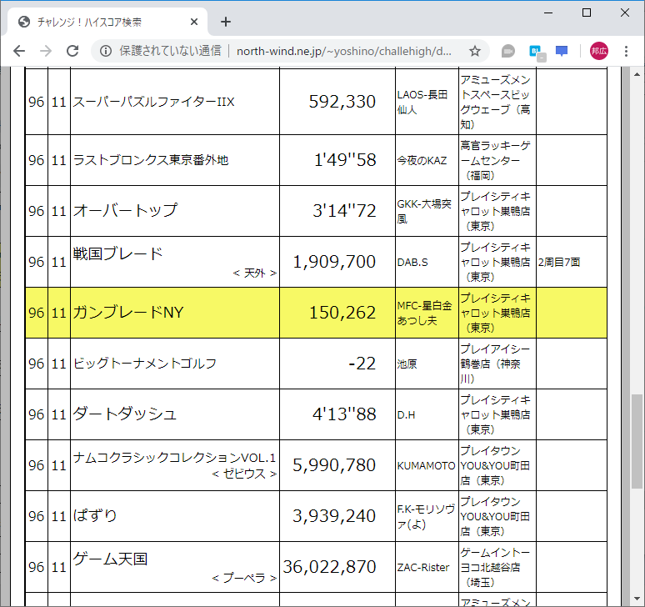Open the gray camera extension icon

pyautogui.click(x=508, y=51)
